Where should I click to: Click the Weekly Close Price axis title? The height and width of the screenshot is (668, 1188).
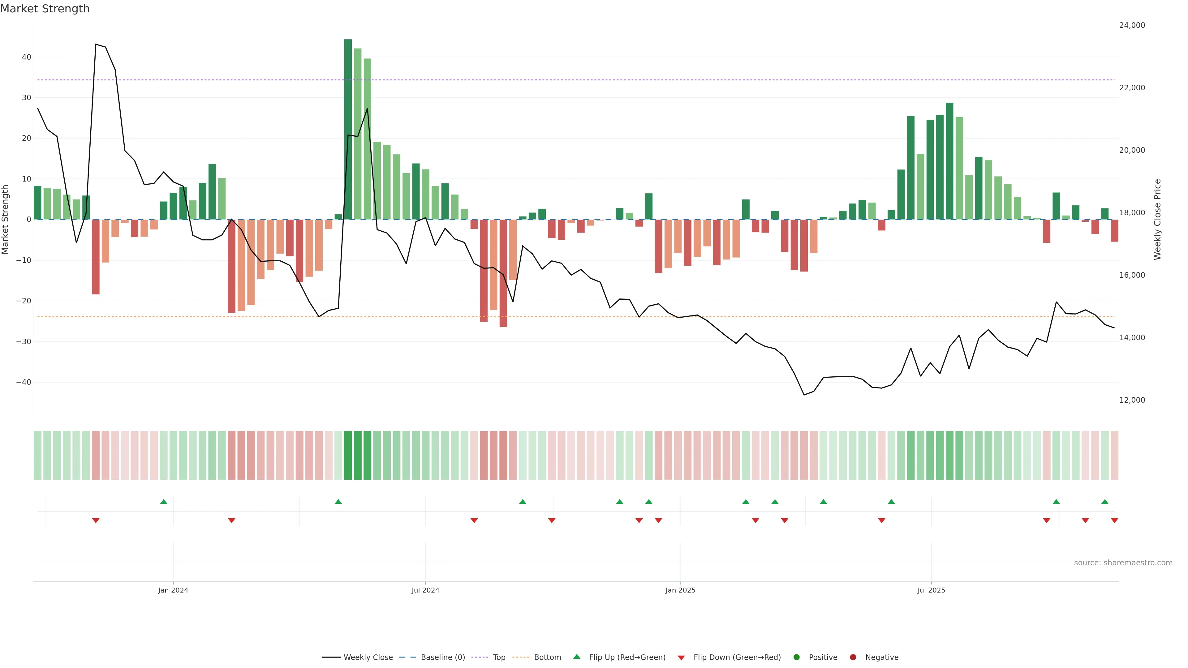click(1157, 220)
